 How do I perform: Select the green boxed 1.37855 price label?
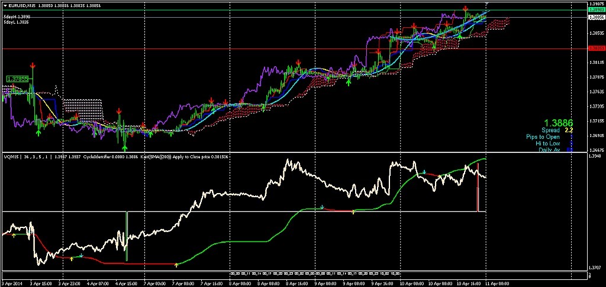click(17, 79)
